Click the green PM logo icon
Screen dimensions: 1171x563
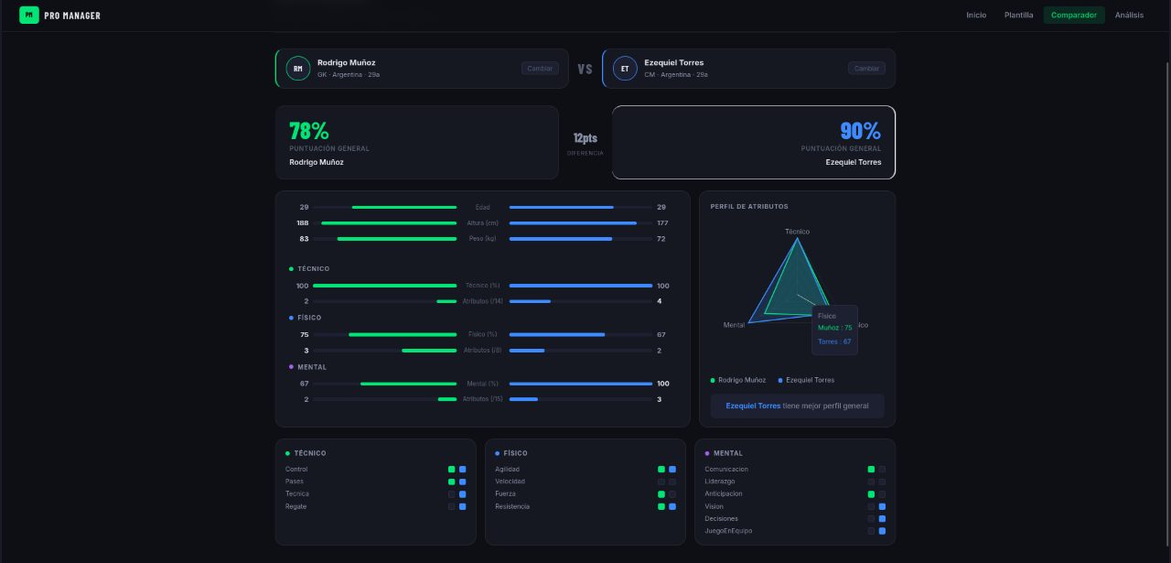tap(29, 15)
